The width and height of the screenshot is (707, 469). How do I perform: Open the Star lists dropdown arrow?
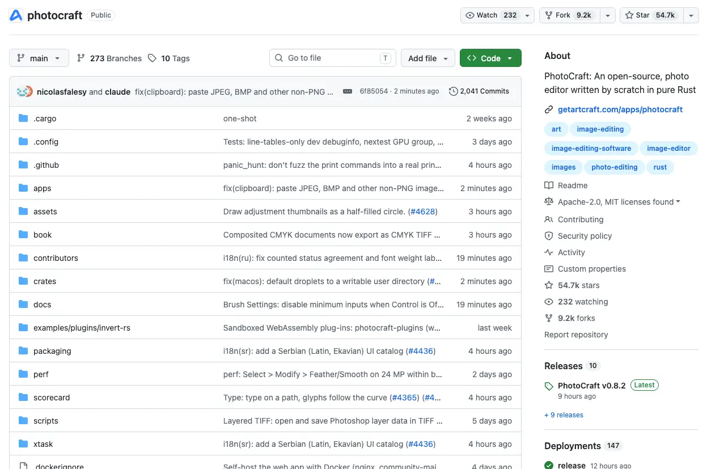(x=691, y=15)
